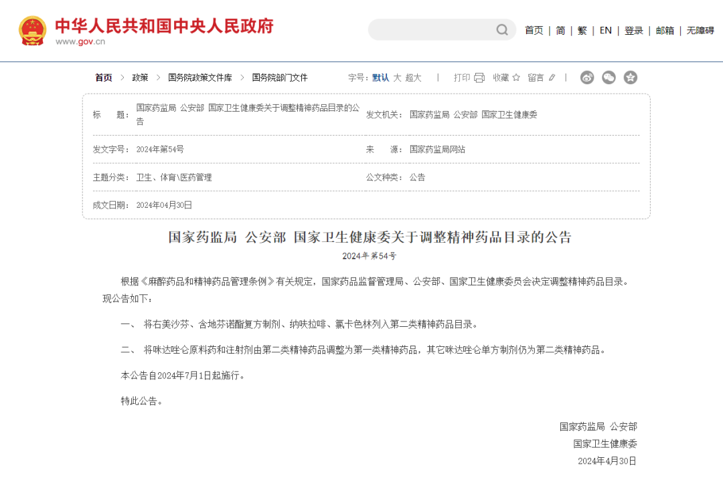
Task: Bookmark page with 收藏 star icon
Action: (515, 78)
